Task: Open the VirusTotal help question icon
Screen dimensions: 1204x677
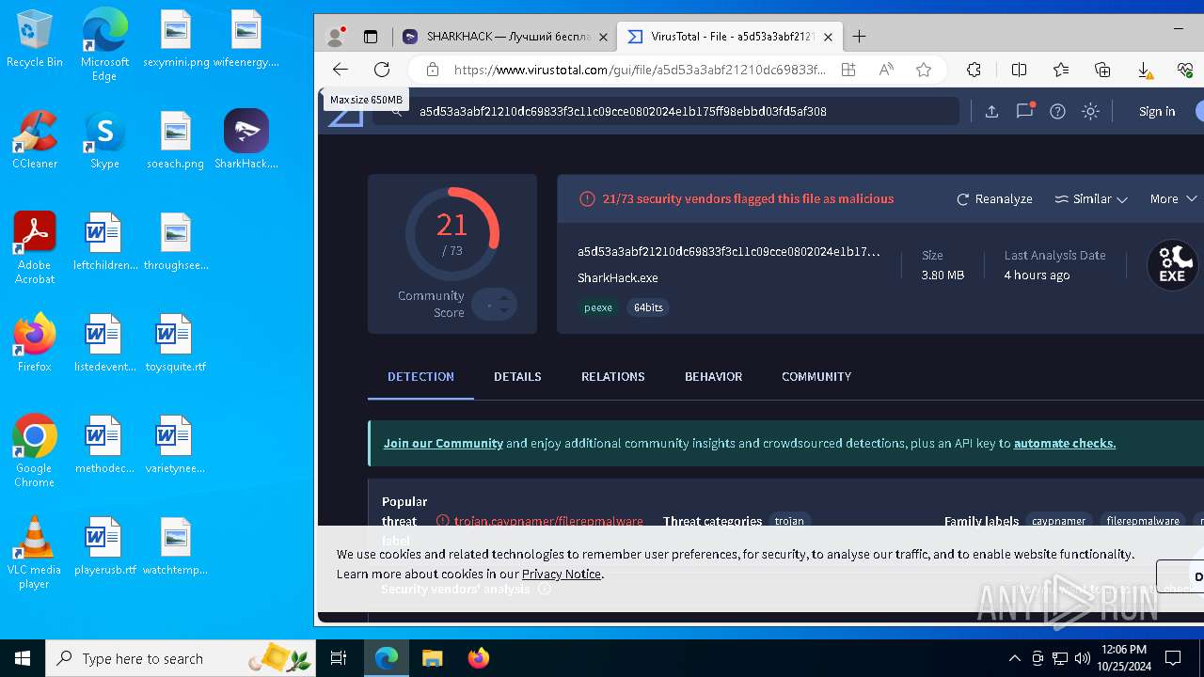Action: (1057, 111)
